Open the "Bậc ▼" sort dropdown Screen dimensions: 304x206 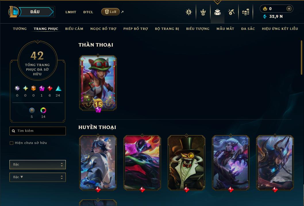38,177
